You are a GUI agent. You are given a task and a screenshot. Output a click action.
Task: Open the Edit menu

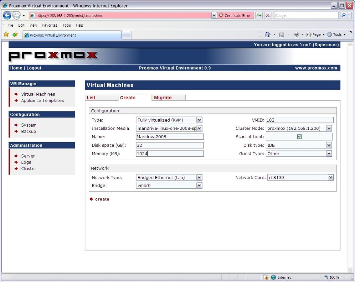tap(21, 25)
